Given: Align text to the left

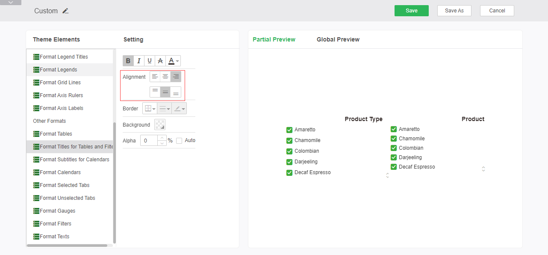Looking at the screenshot, I should (155, 77).
